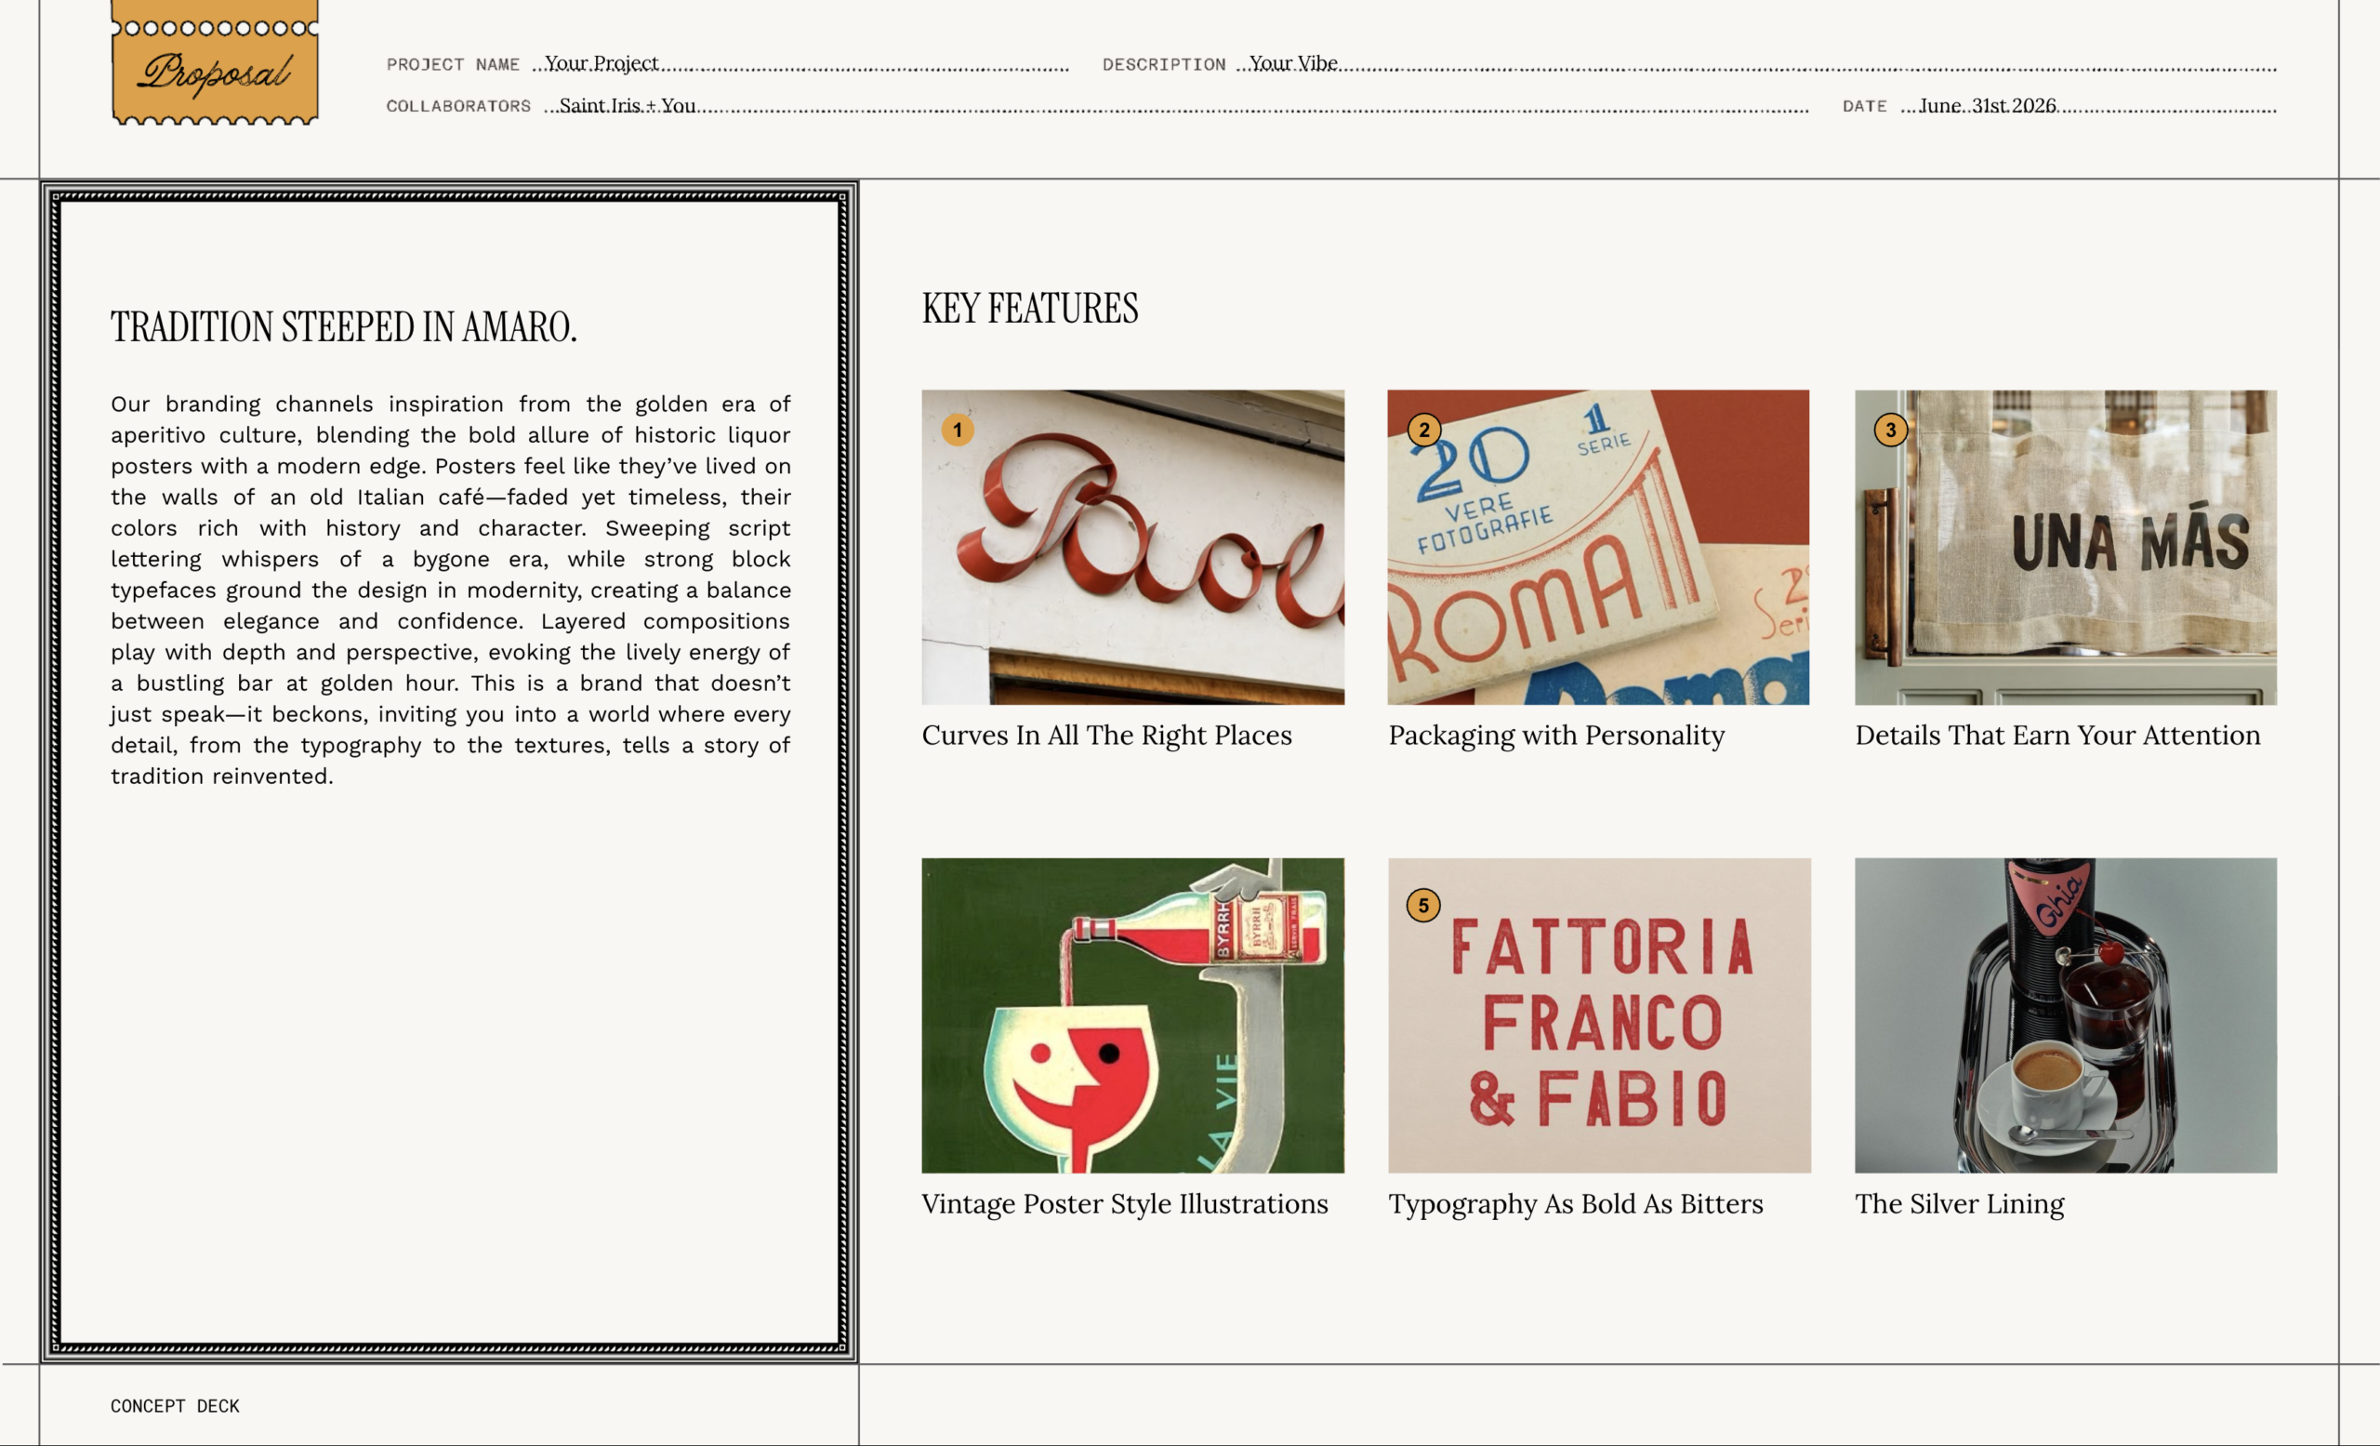Click the DATE label
2380x1446 pixels.
pyautogui.click(x=1864, y=106)
